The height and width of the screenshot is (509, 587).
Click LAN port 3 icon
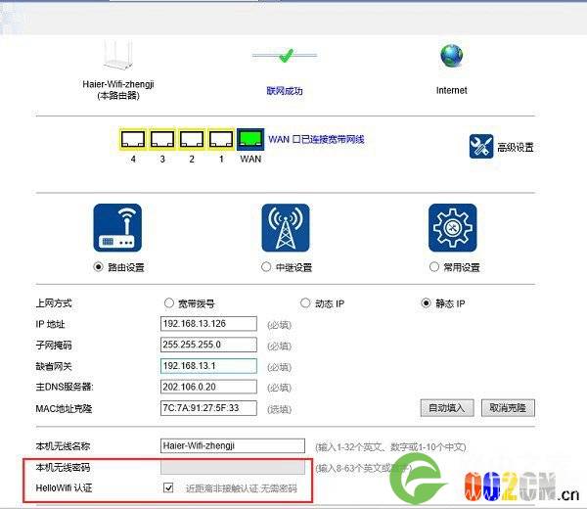[x=162, y=139]
